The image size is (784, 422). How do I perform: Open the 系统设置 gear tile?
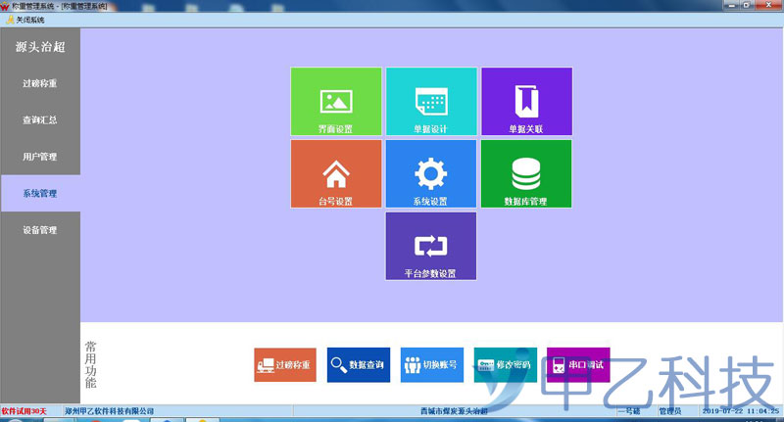pyautogui.click(x=430, y=173)
